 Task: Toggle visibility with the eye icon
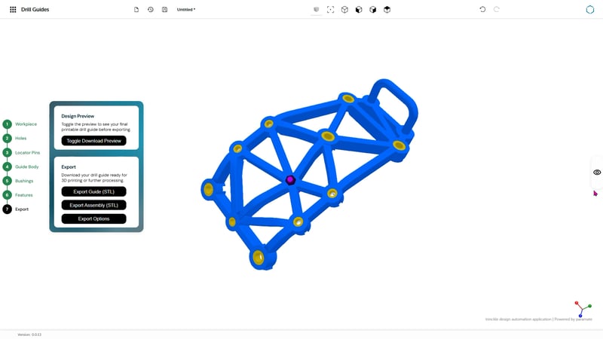[x=597, y=173]
